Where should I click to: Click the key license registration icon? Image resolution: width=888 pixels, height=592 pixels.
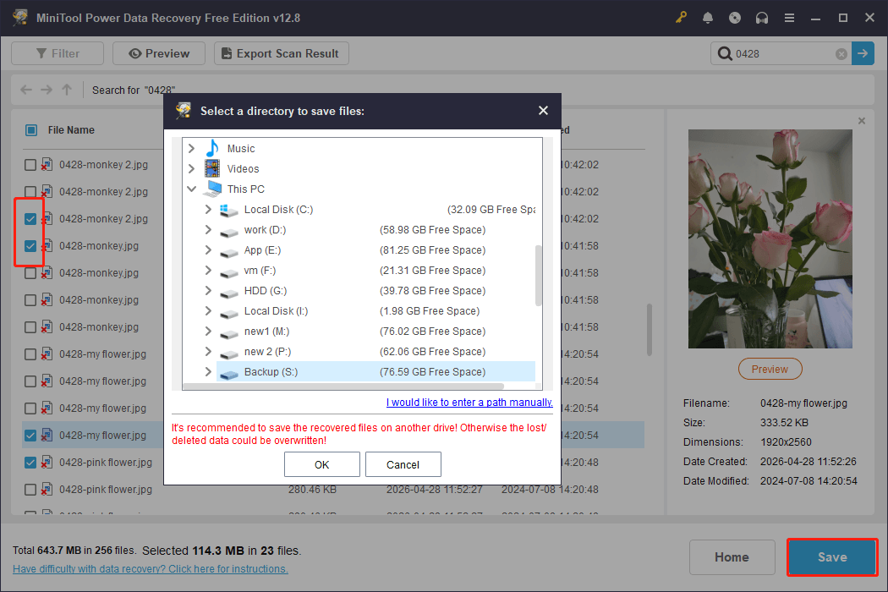tap(681, 17)
